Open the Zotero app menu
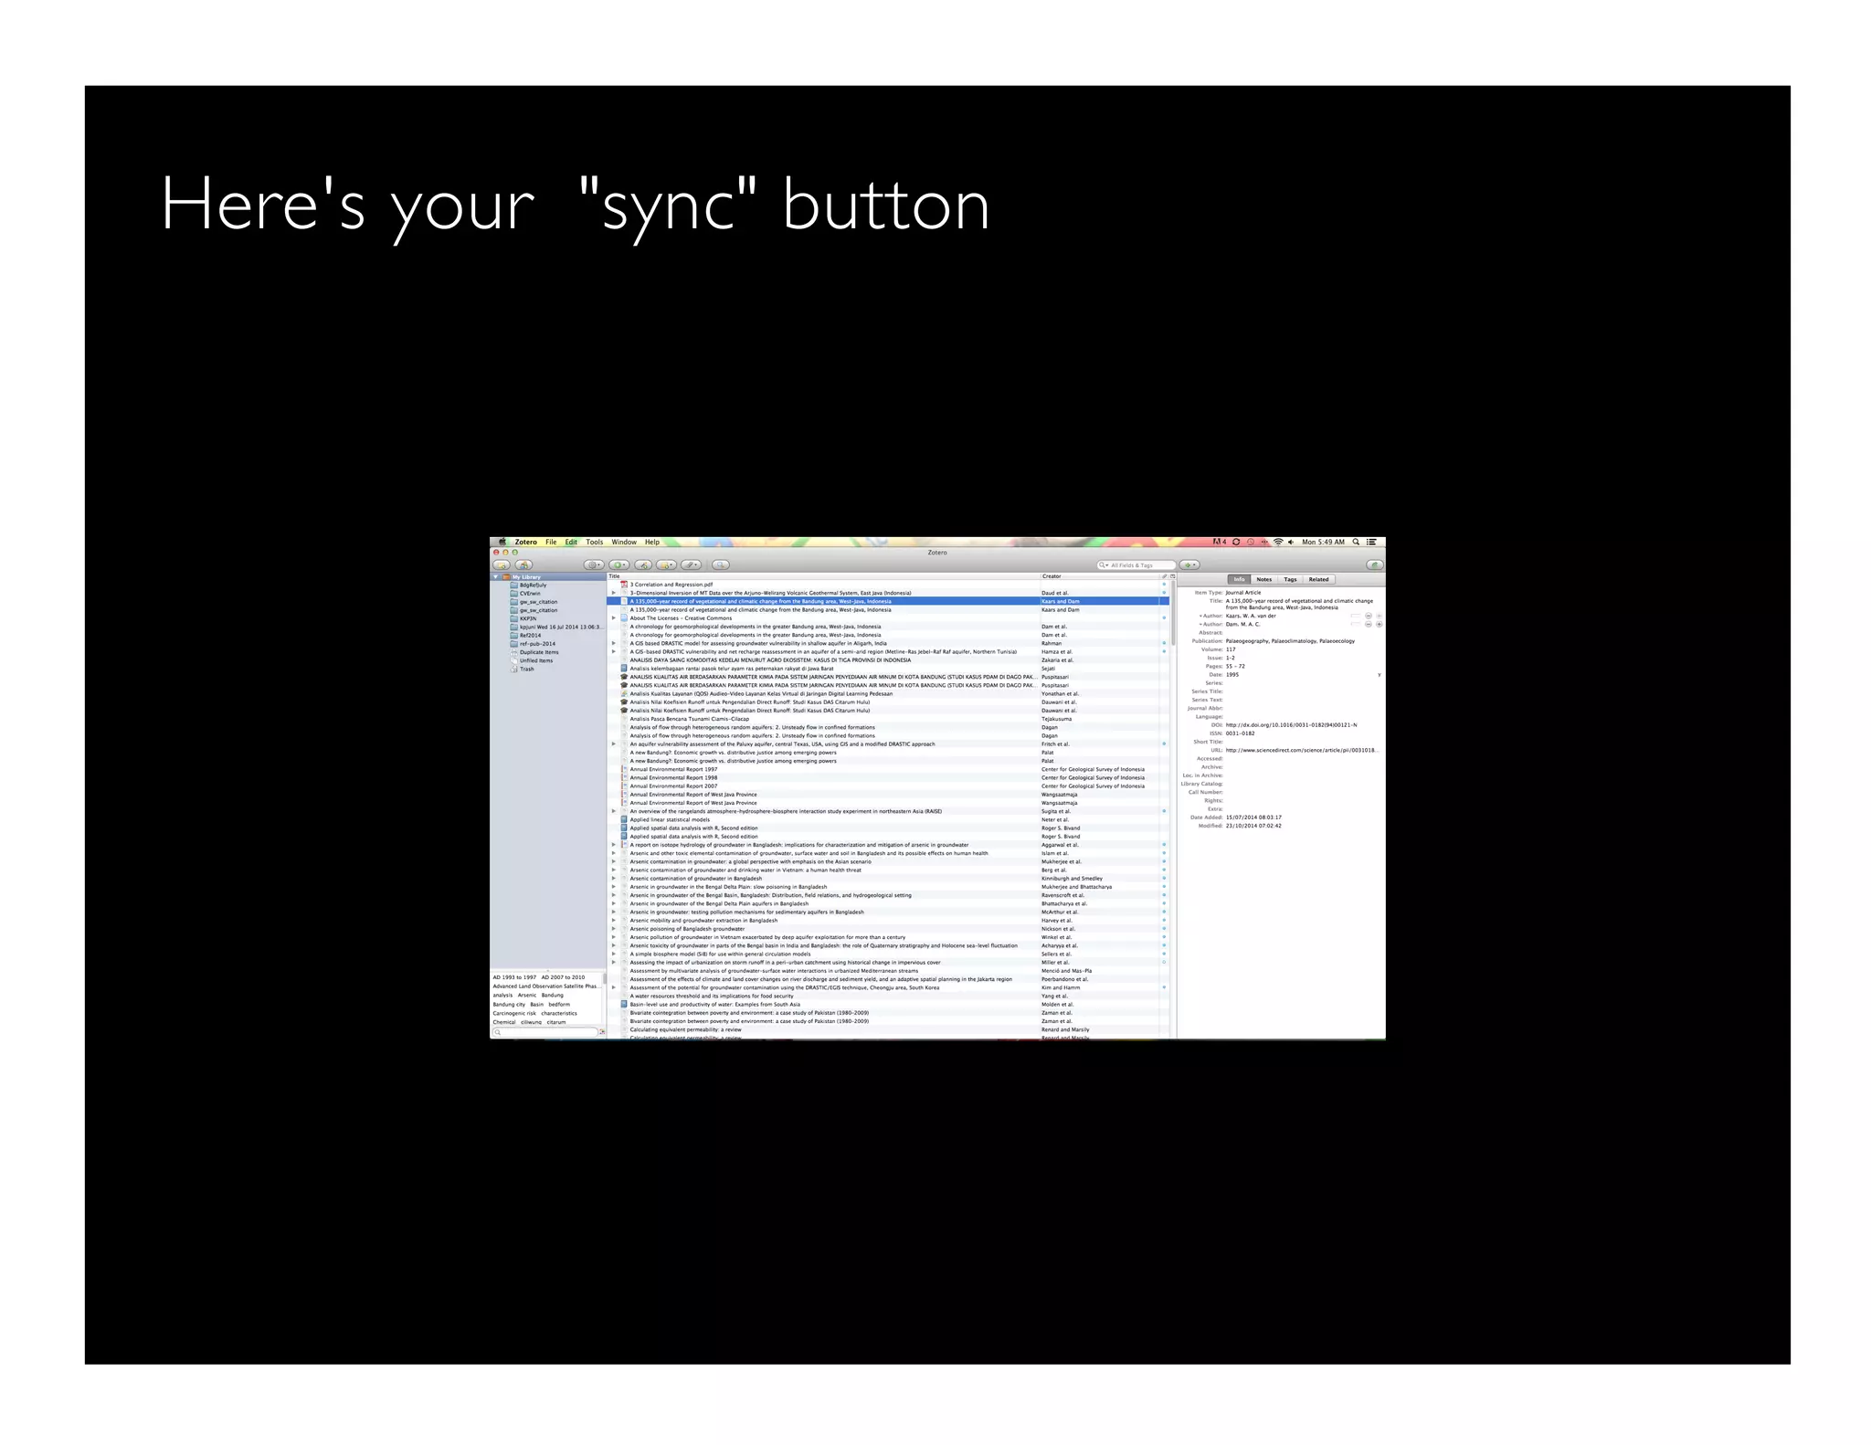Viewport: 1871px width, 1445px height. coord(525,542)
